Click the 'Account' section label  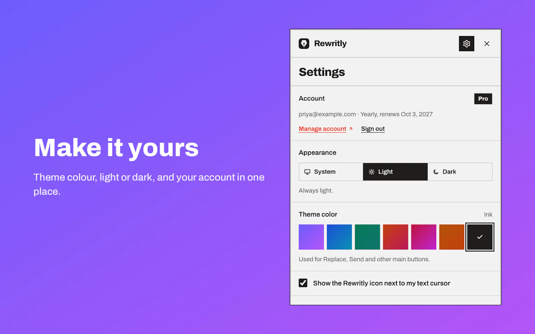[312, 98]
